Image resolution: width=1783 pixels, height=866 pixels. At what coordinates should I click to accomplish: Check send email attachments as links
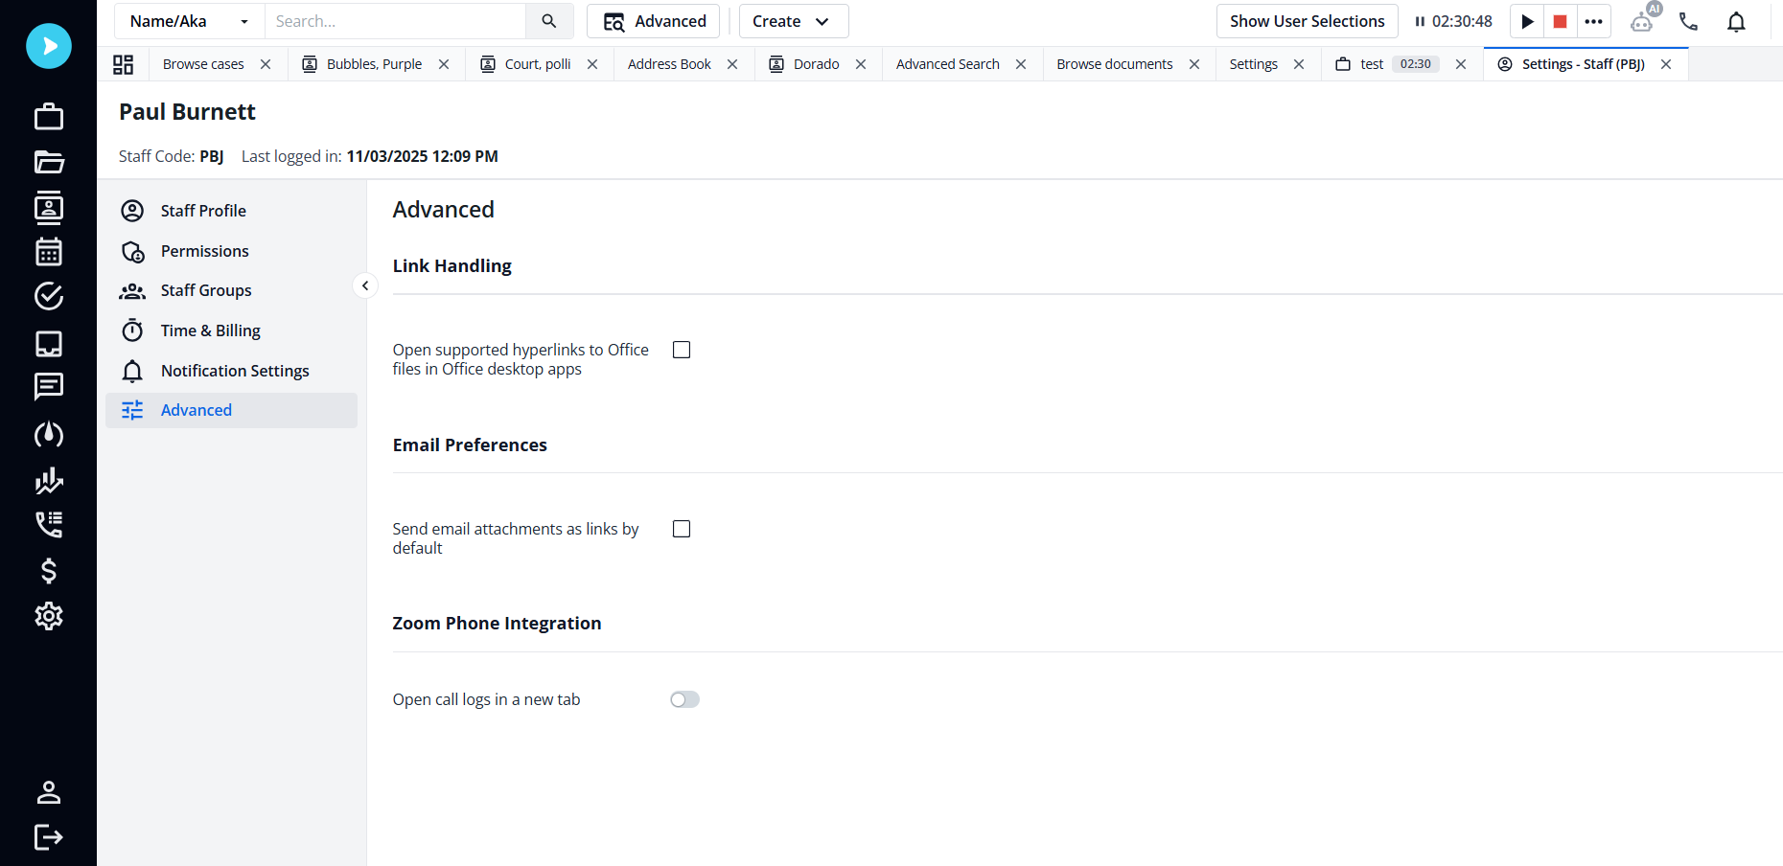coord(682,529)
